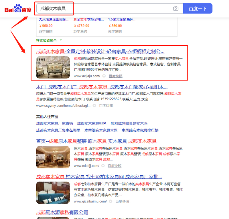
Task: Click shield icon next to www.acjiaju.com
Action: [x=104, y=76]
